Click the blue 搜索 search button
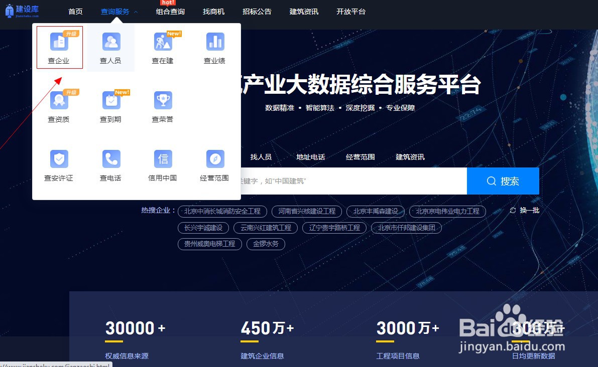 click(x=503, y=181)
